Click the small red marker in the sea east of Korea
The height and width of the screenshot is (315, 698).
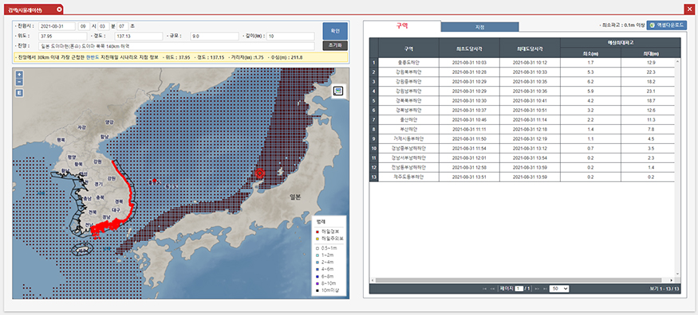coord(154,181)
